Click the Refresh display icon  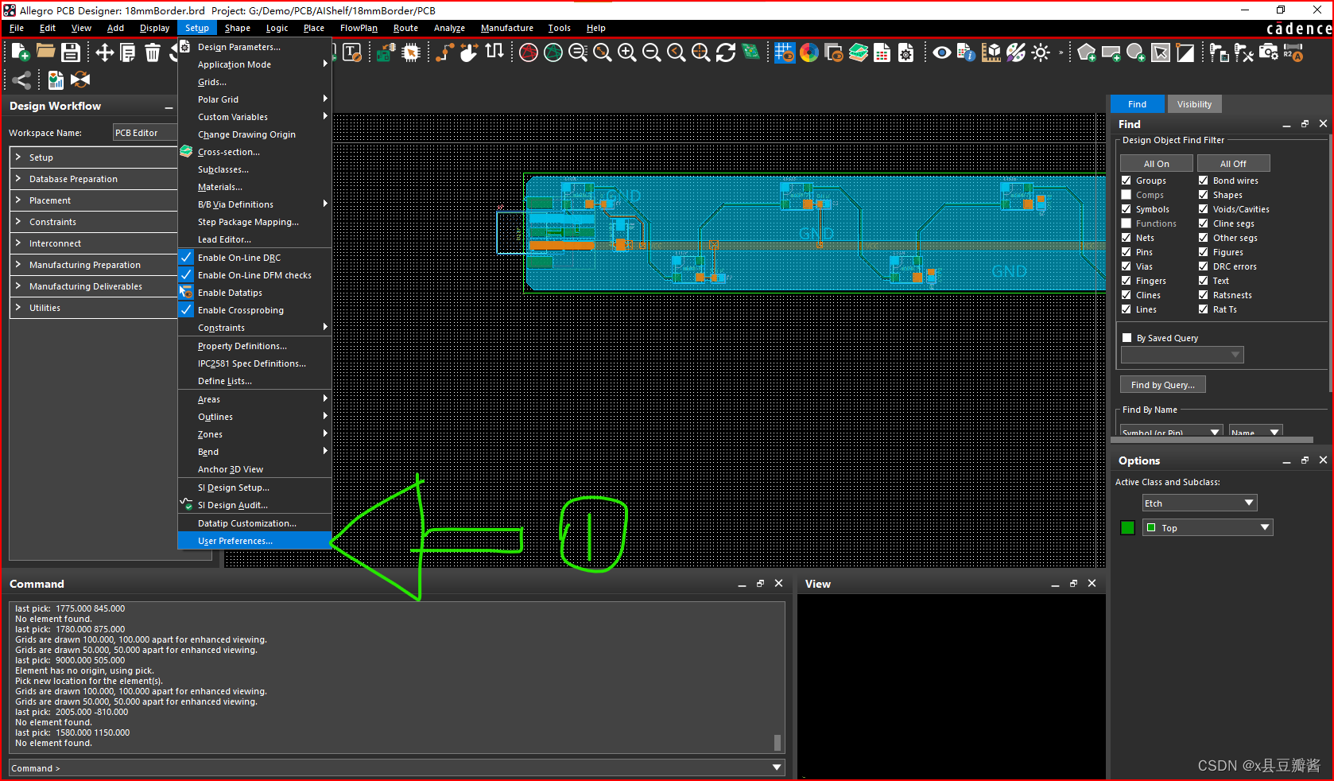click(x=726, y=52)
